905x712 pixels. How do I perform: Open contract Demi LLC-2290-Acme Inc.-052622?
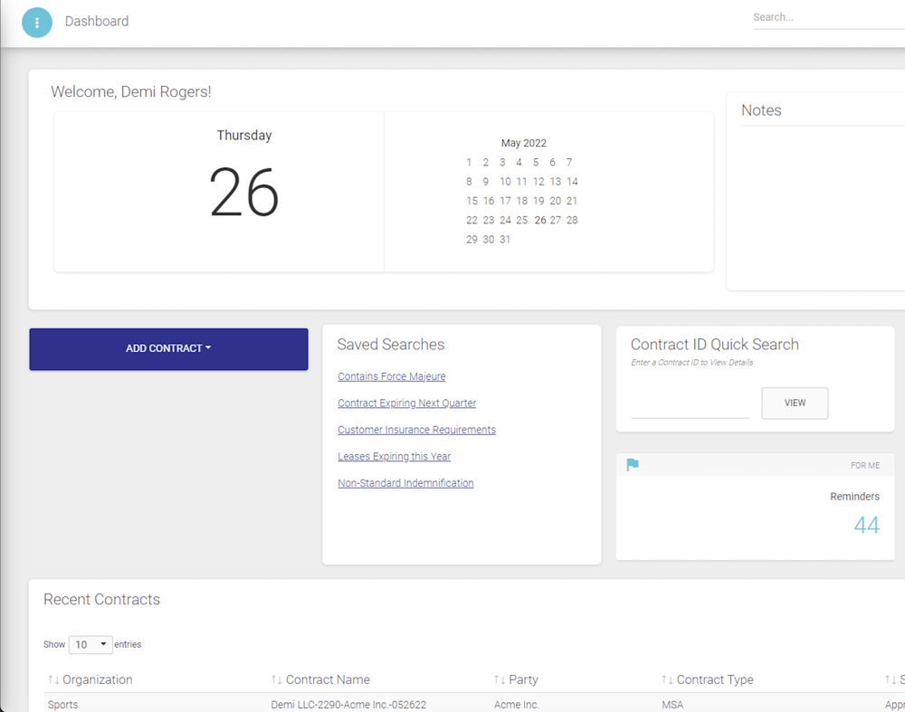click(348, 705)
